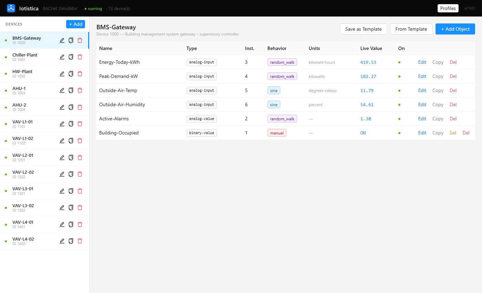The height and width of the screenshot is (293, 482).
Task: Edit the Energy-Today-kWh object
Action: click(x=422, y=62)
